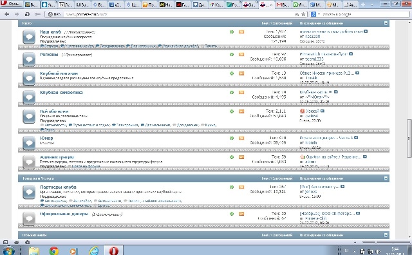Launch Google Chrome from the taskbar

53,250
